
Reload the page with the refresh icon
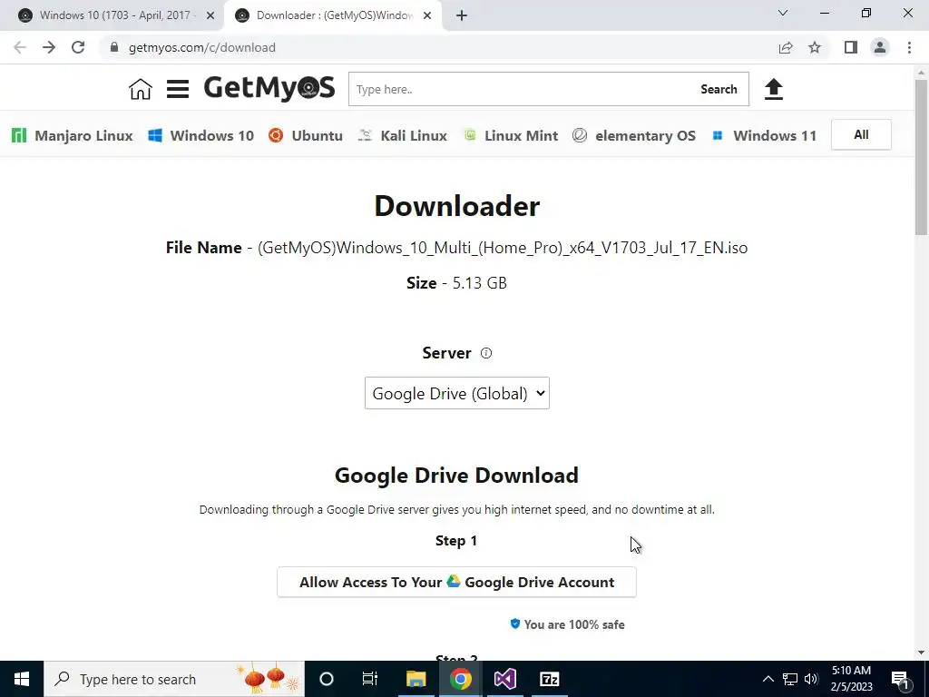78,47
